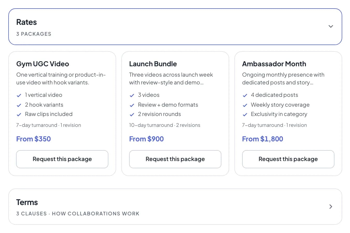Click the "From $900" price

point(146,139)
